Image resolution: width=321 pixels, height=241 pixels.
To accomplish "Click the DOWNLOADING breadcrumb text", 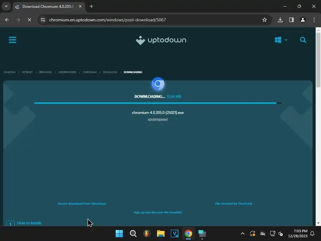I will (133, 72).
